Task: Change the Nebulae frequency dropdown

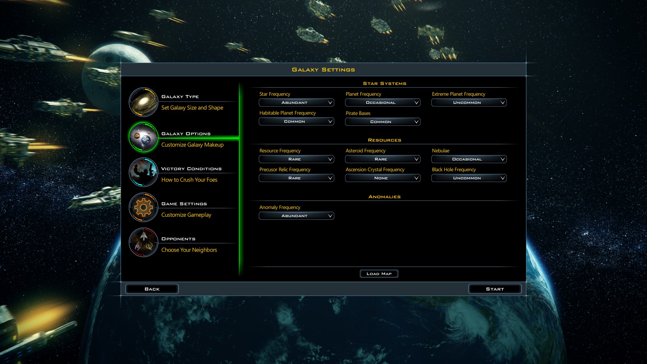Action: pos(469,159)
